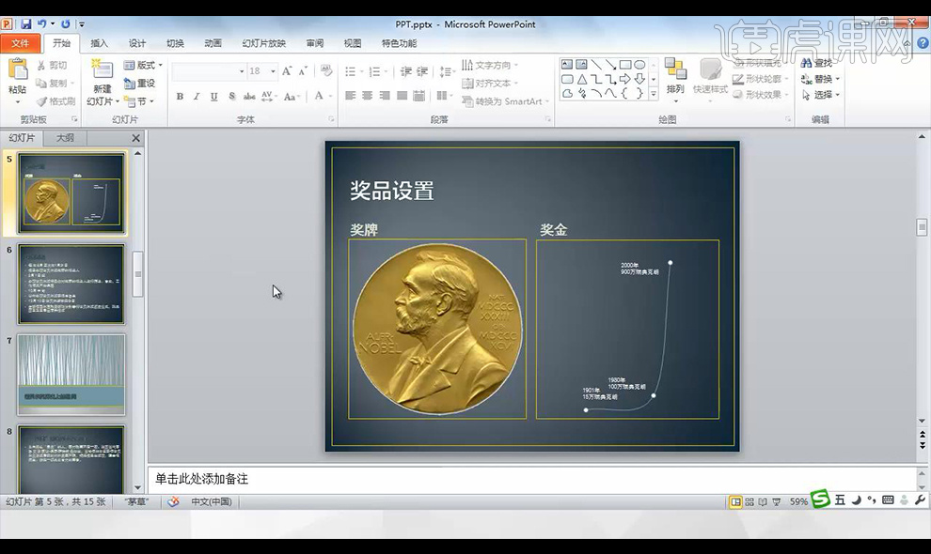Toggle Italic formatting
Screen dimensions: 931x554
[197, 96]
